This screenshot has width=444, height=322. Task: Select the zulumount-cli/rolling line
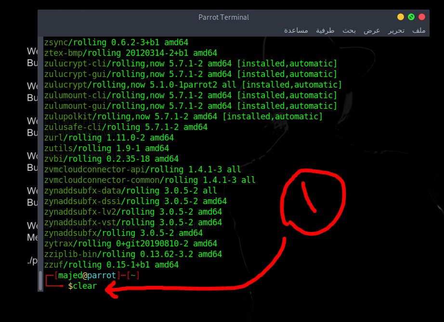(x=191, y=95)
